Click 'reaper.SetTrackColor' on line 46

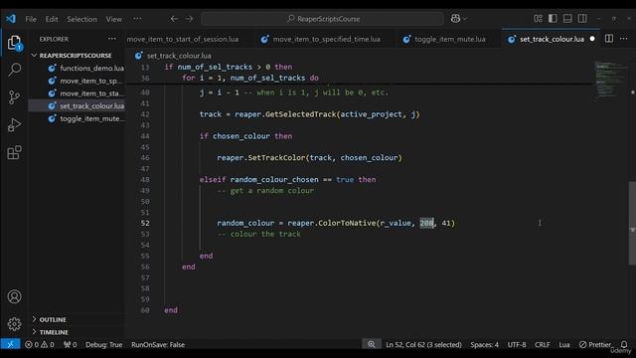(260, 158)
